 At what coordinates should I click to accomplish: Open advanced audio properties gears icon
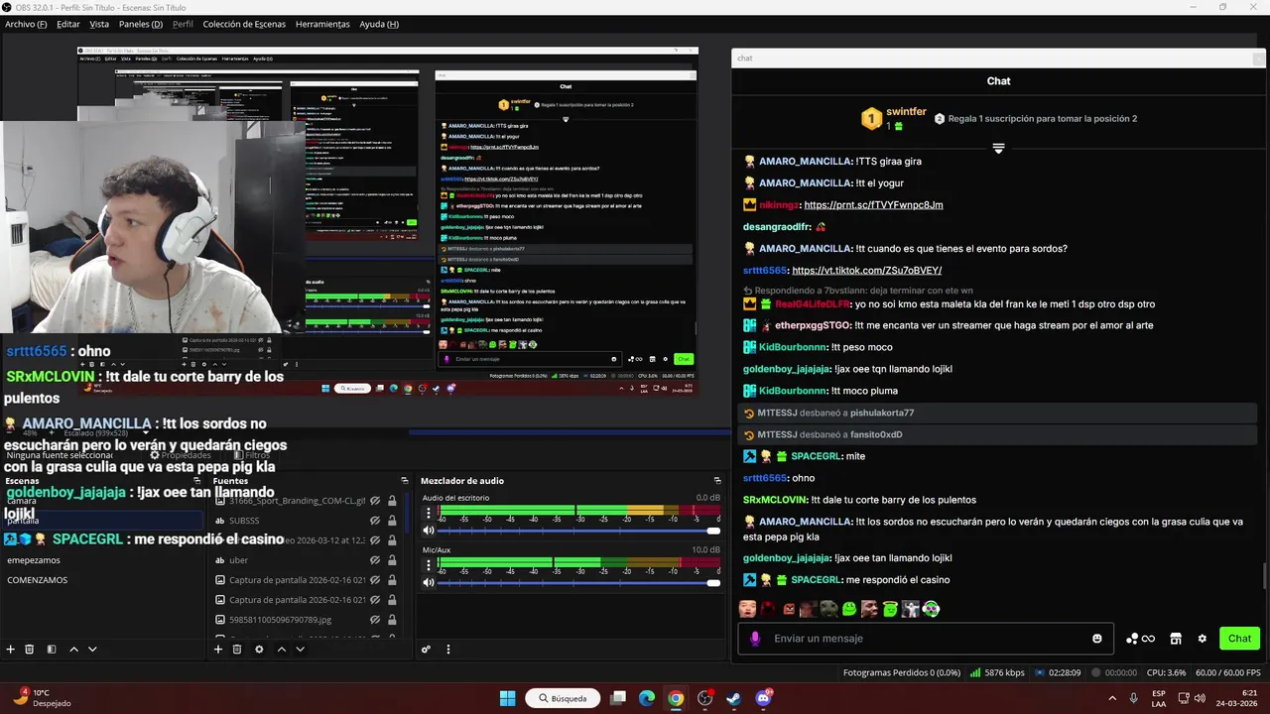coord(426,650)
